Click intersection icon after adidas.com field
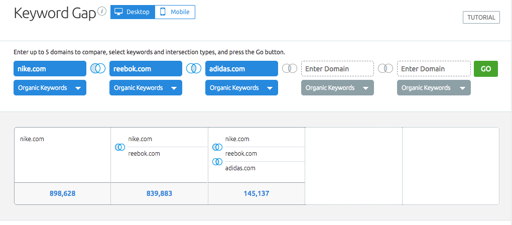 point(290,69)
